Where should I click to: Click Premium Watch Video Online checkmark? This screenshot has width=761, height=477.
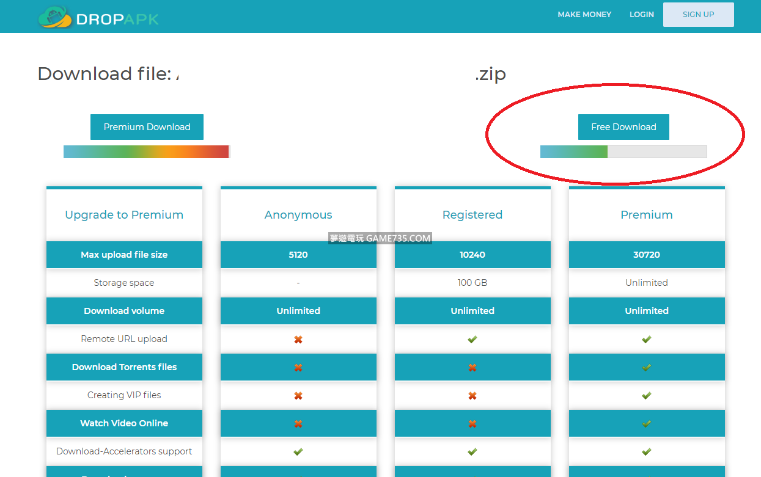coord(647,424)
